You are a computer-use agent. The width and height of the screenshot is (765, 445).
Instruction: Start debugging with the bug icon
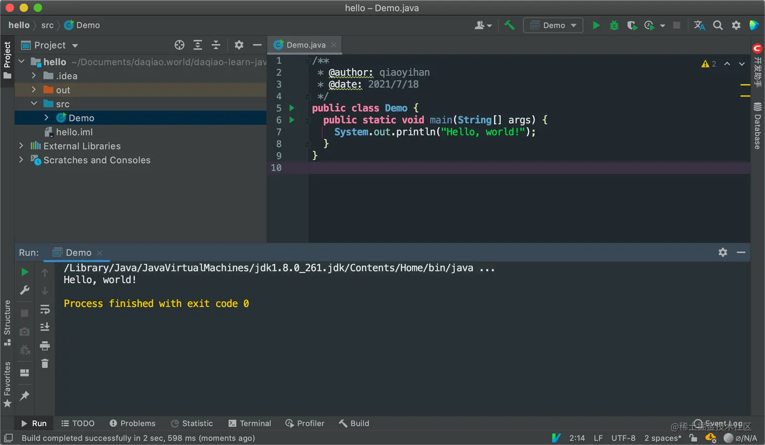pos(614,25)
